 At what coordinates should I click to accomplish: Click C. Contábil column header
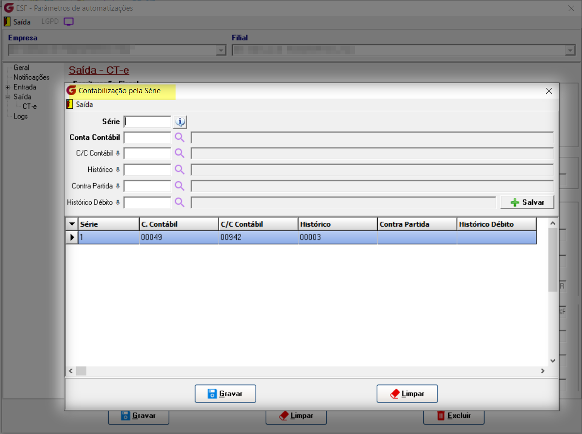click(179, 224)
